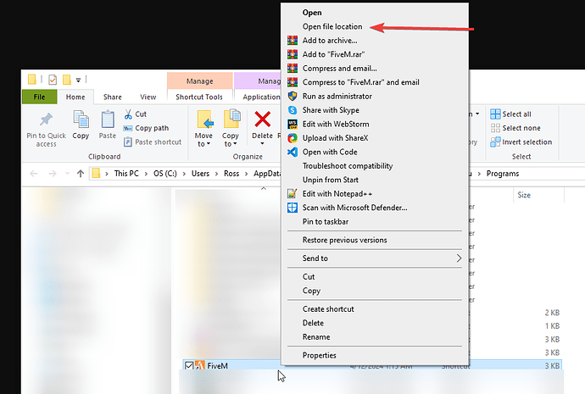Image resolution: width=585 pixels, height=394 pixels.
Task: Click WinRAR icon next to Compress and email...
Action: tap(292, 69)
